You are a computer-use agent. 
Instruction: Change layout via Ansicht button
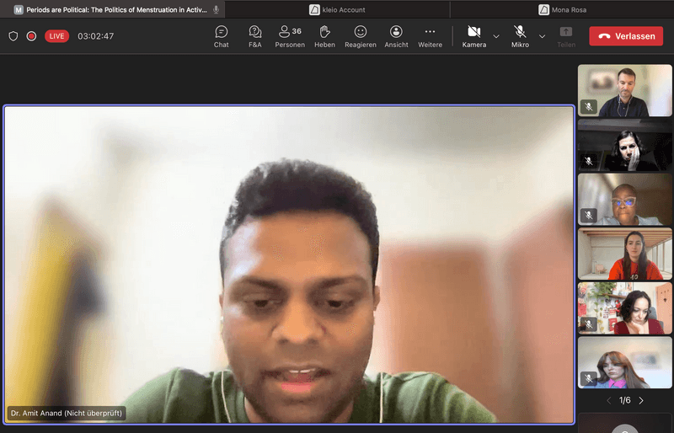tap(396, 36)
